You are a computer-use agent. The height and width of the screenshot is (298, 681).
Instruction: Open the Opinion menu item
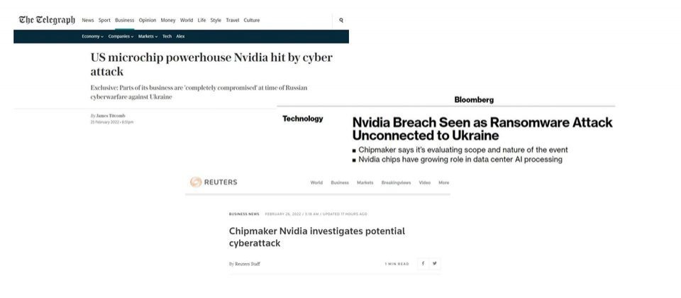pyautogui.click(x=148, y=20)
